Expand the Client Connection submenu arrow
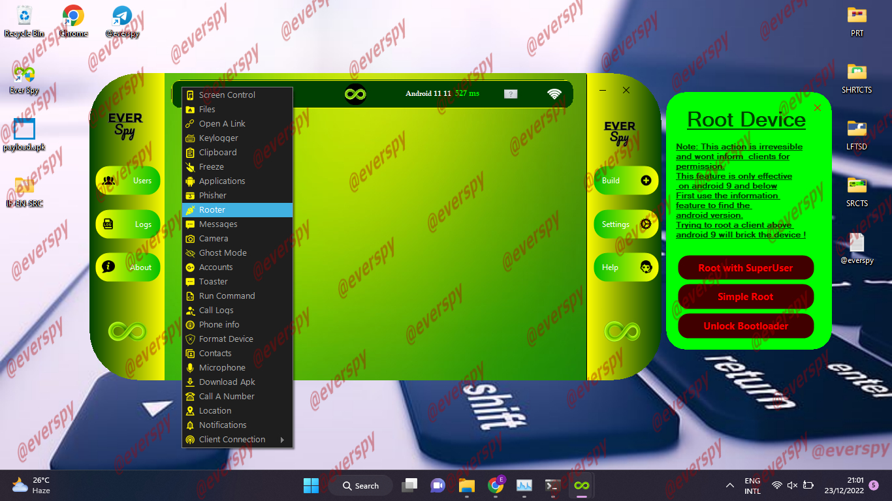Image resolution: width=892 pixels, height=501 pixels. (282, 440)
